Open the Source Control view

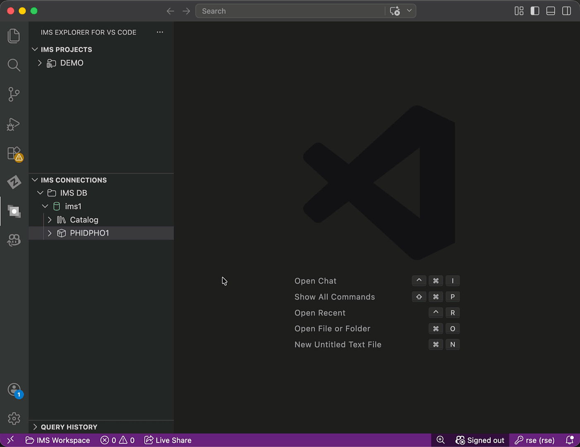pyautogui.click(x=14, y=94)
